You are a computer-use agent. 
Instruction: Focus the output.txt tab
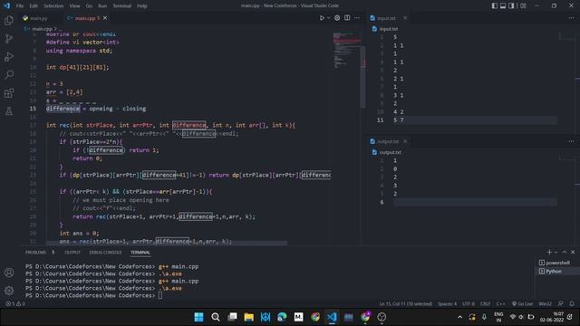pos(389,141)
